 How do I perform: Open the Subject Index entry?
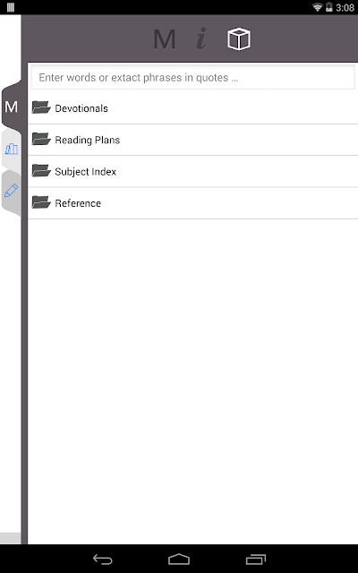click(193, 171)
